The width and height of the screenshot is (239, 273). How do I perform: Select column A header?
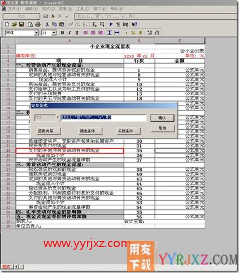69,41
